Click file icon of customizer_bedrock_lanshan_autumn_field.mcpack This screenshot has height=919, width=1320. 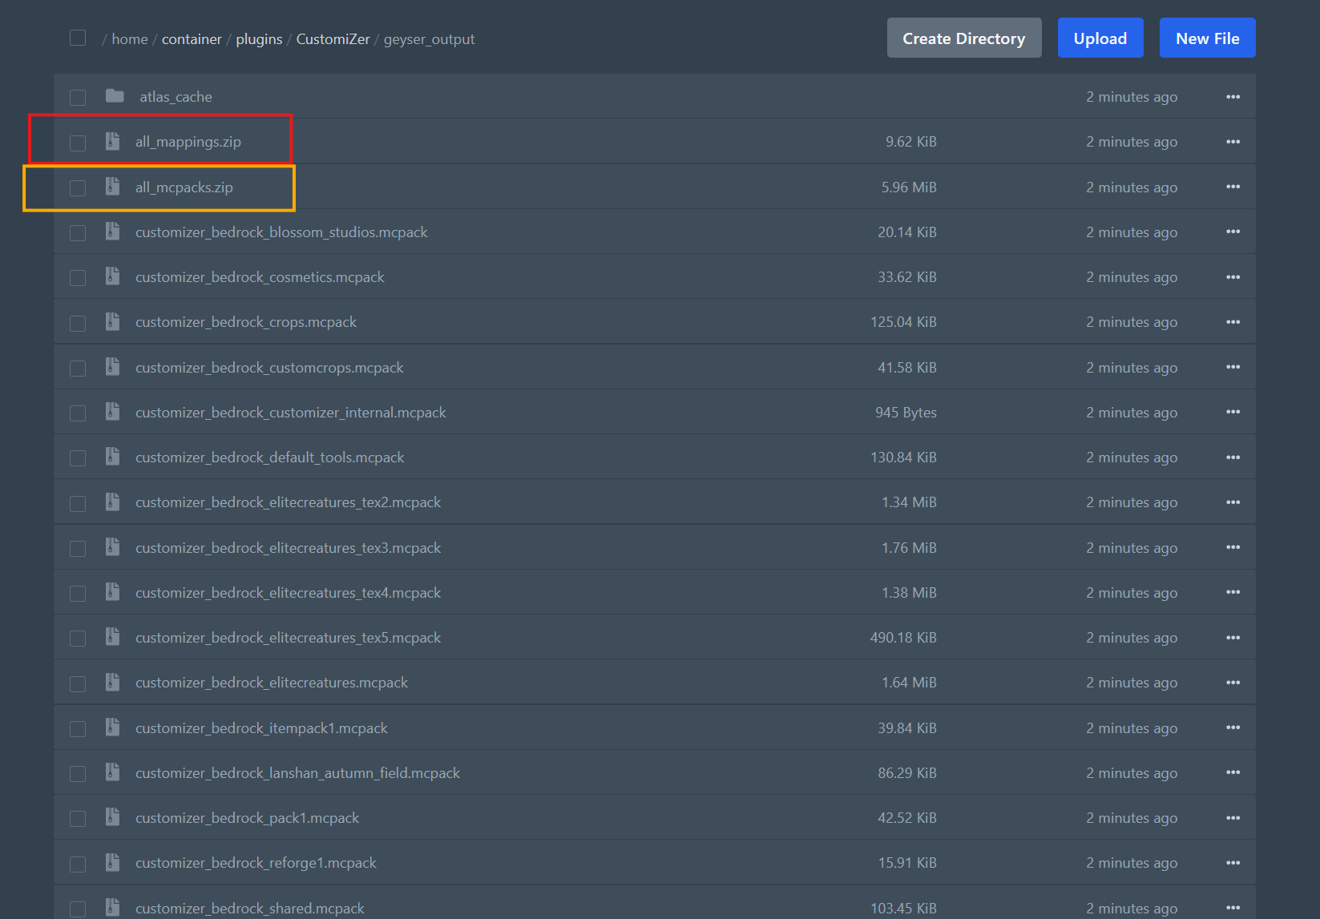pyautogui.click(x=112, y=772)
